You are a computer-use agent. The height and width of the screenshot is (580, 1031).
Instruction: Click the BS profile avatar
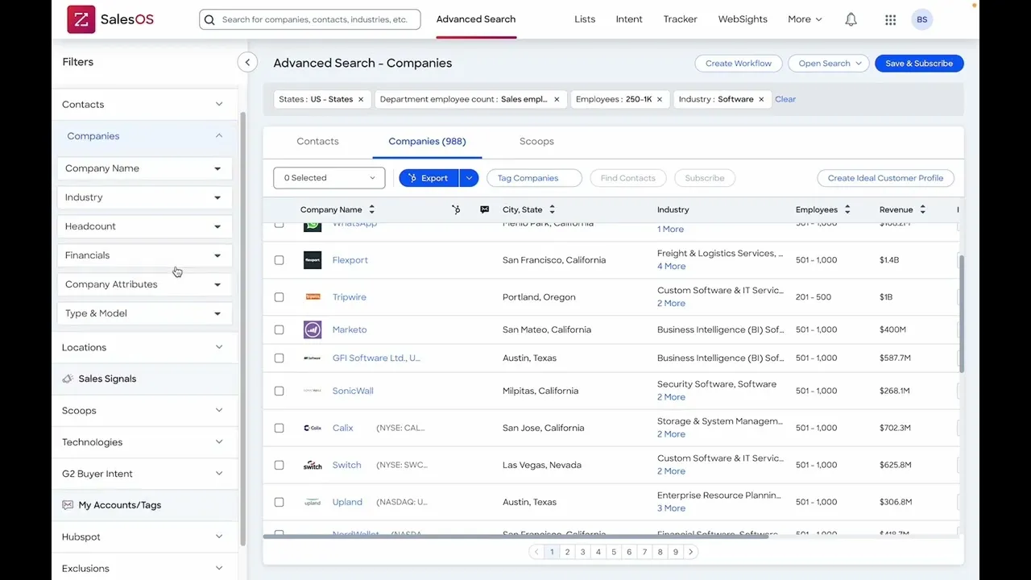click(x=921, y=19)
